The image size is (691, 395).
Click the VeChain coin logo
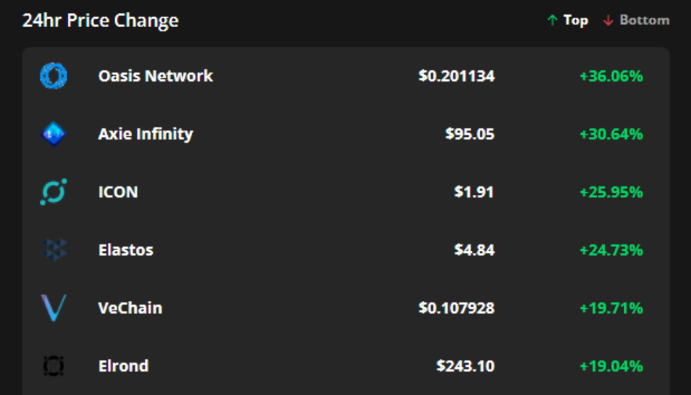53,308
